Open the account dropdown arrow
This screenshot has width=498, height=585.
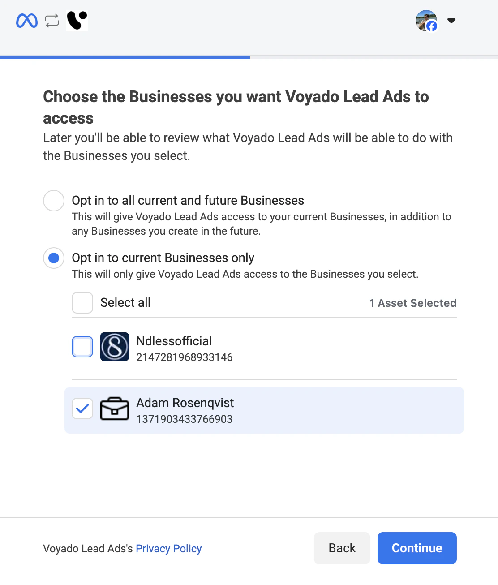(452, 21)
